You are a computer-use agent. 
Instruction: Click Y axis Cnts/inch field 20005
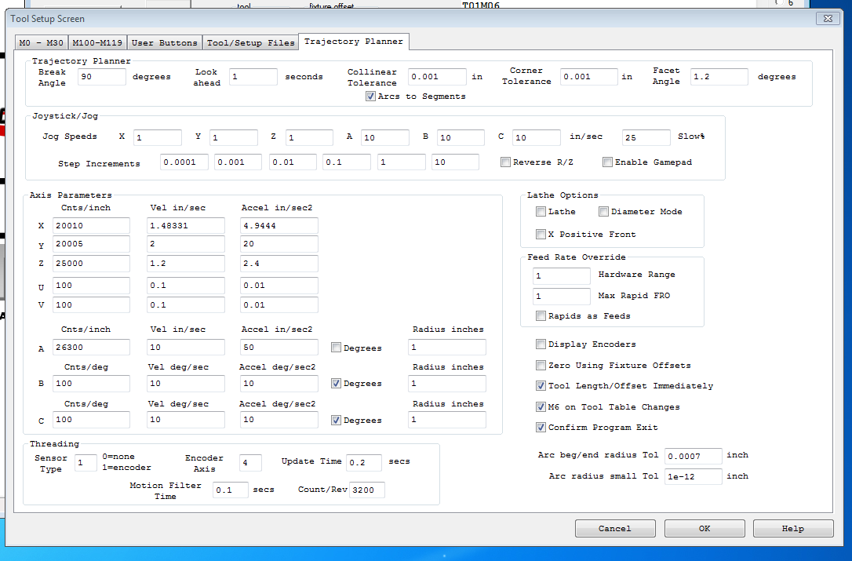91,243
